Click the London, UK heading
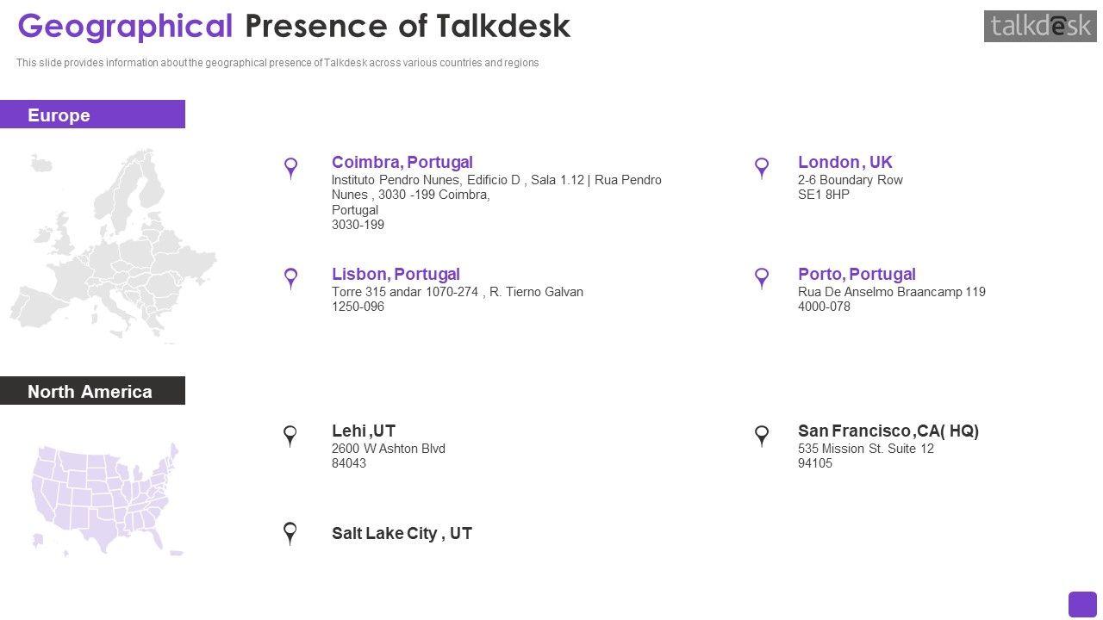The width and height of the screenshot is (1103, 620). tap(844, 162)
